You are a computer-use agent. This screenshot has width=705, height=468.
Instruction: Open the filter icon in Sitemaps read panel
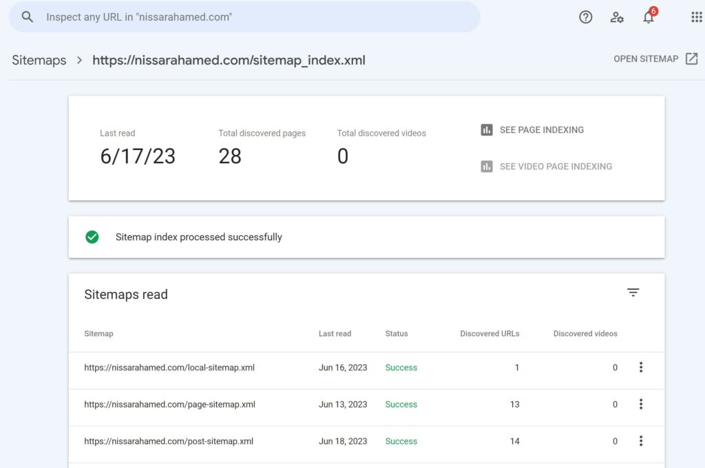(633, 292)
